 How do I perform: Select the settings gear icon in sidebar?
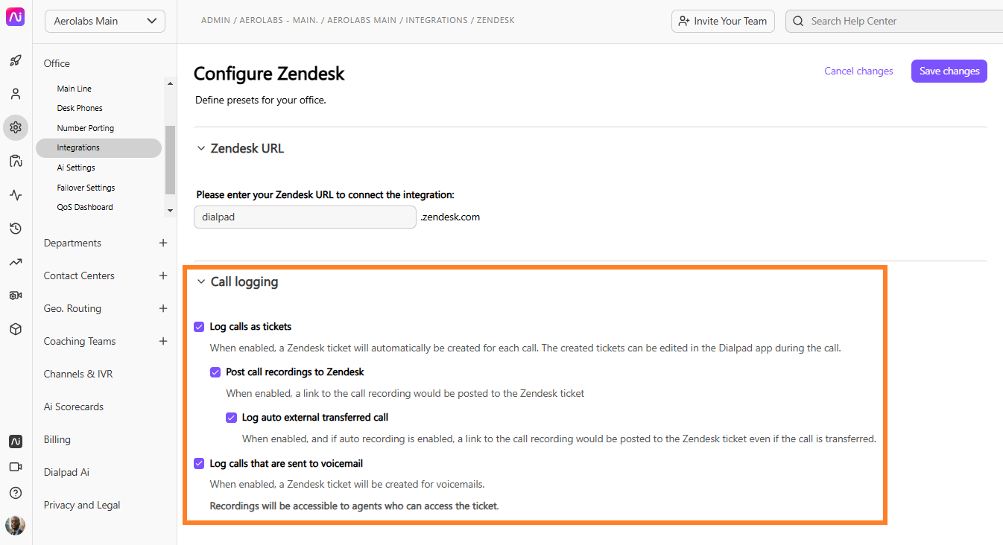click(x=16, y=127)
